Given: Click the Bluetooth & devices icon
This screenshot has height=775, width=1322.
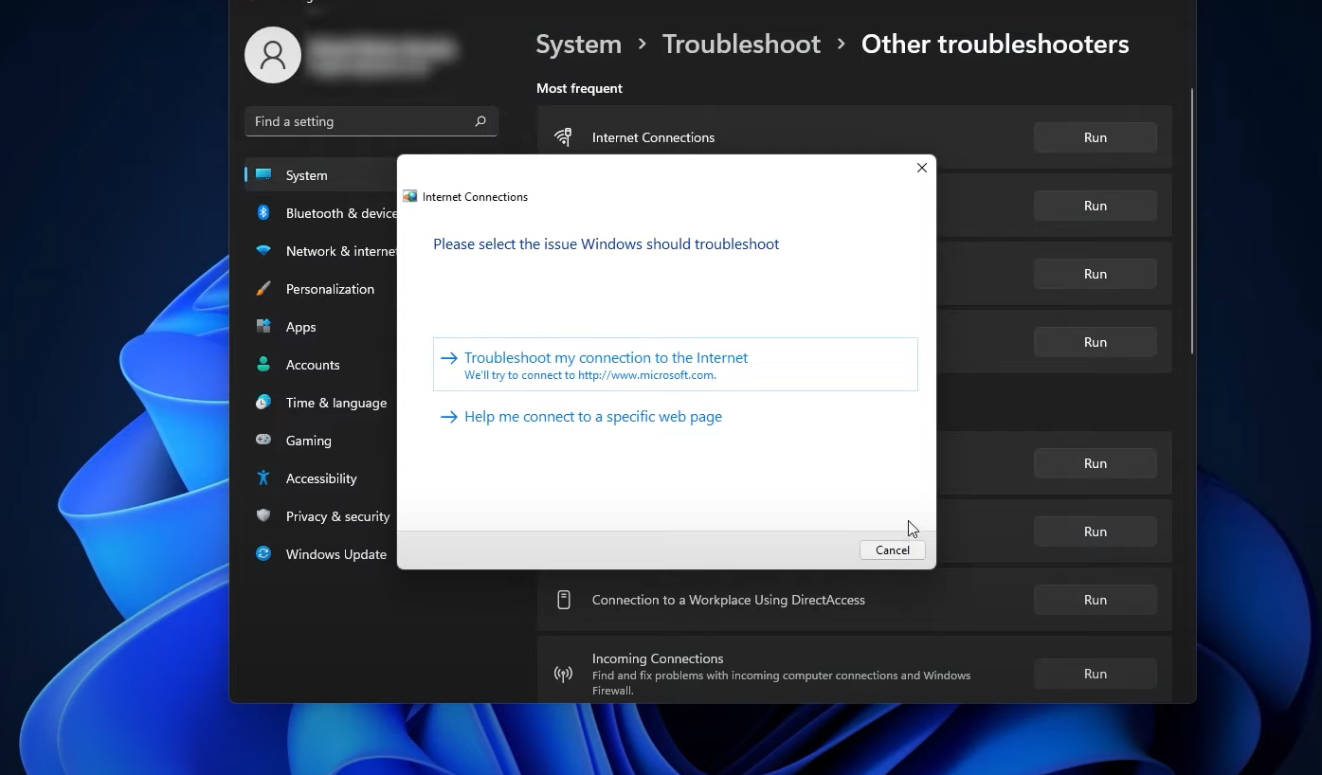Looking at the screenshot, I should [263, 212].
